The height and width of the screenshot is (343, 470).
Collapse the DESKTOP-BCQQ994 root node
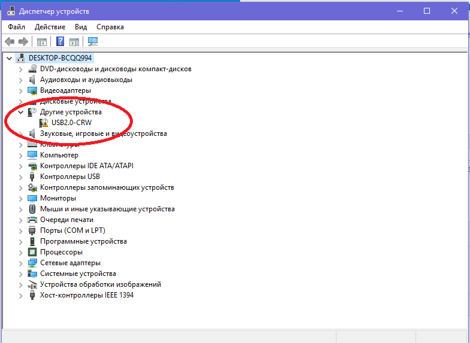click(10, 58)
